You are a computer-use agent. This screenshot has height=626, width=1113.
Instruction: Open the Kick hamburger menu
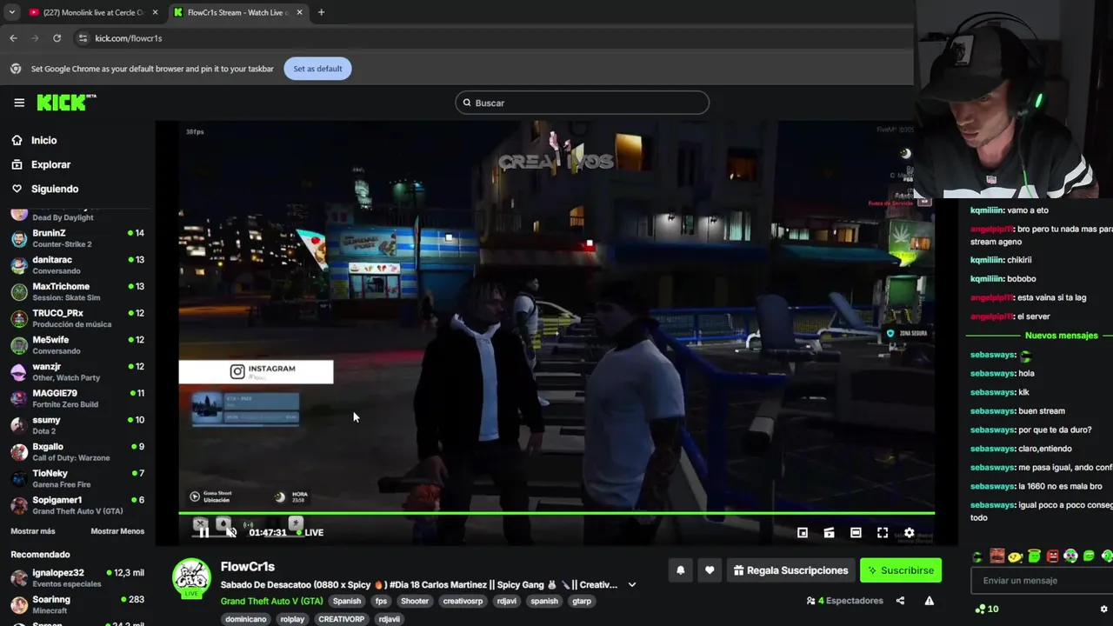(x=19, y=103)
